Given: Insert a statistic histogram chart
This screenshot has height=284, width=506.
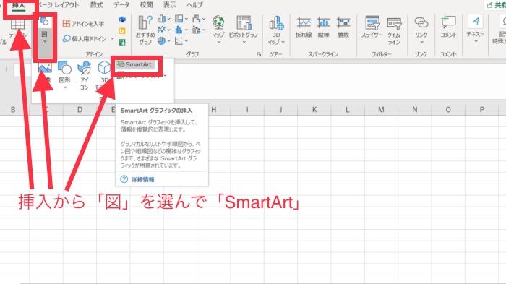Looking at the screenshot, I should [x=181, y=30].
